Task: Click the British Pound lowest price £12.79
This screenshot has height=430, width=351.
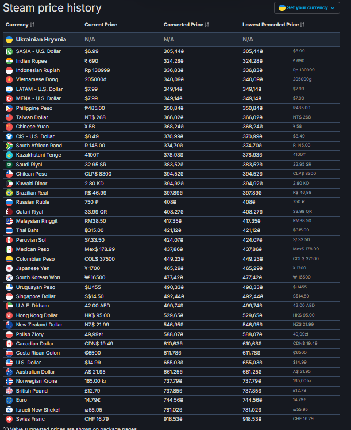Action: click(x=299, y=390)
